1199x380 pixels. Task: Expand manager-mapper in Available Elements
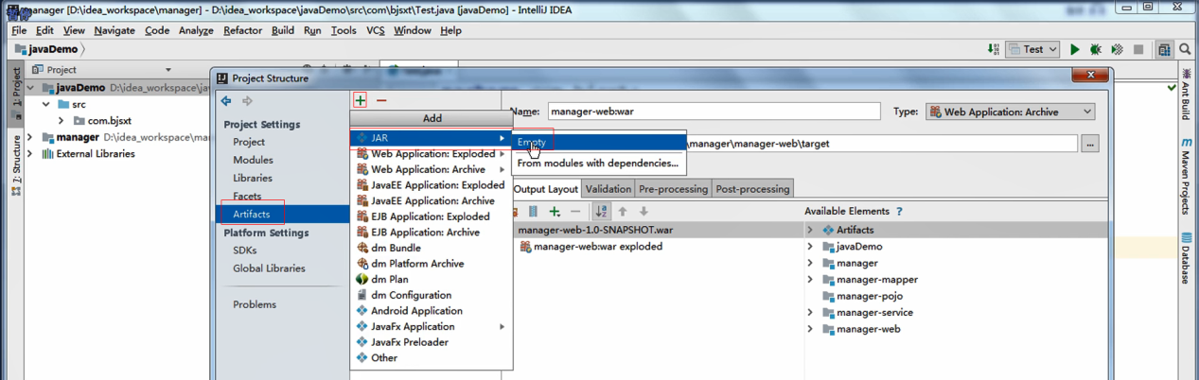tap(810, 280)
